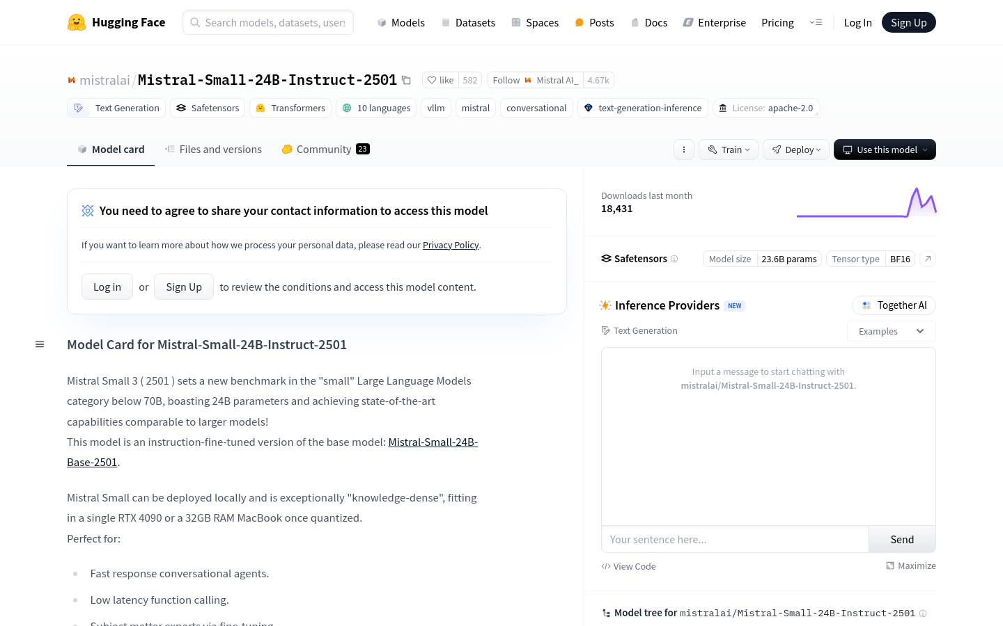The image size is (1003, 626).
Task: Maximize the inference widget
Action: (x=910, y=565)
